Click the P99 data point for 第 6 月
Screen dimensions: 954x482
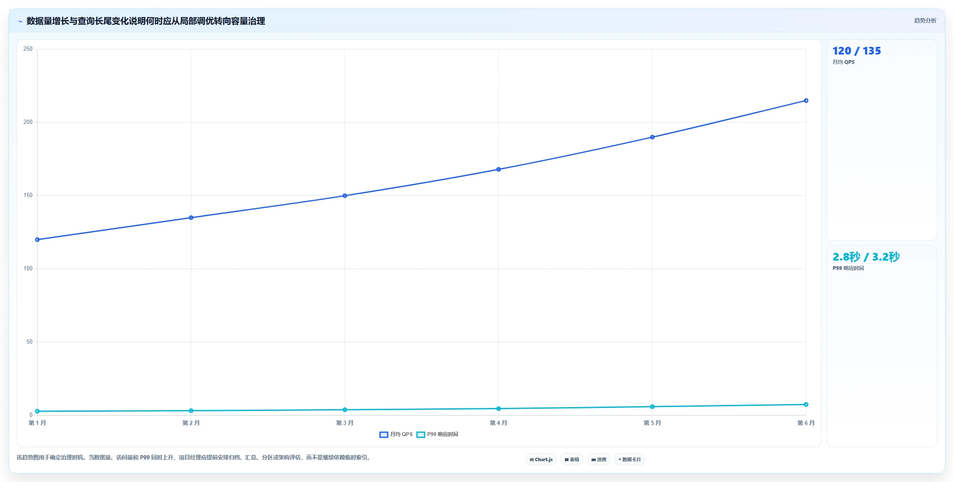(x=806, y=405)
